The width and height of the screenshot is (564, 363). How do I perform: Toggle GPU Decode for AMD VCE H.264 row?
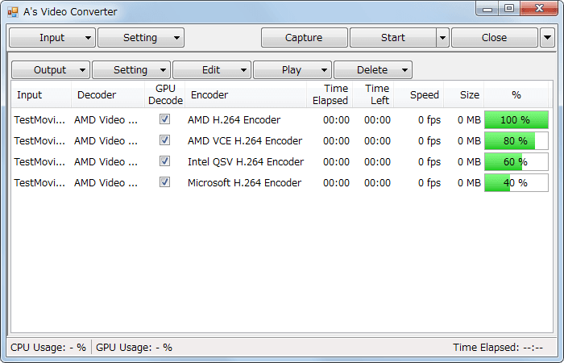tap(164, 140)
